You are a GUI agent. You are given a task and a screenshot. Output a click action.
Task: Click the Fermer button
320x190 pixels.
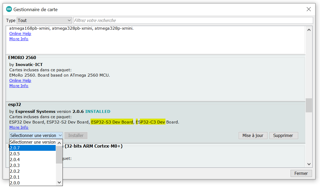[301, 174]
